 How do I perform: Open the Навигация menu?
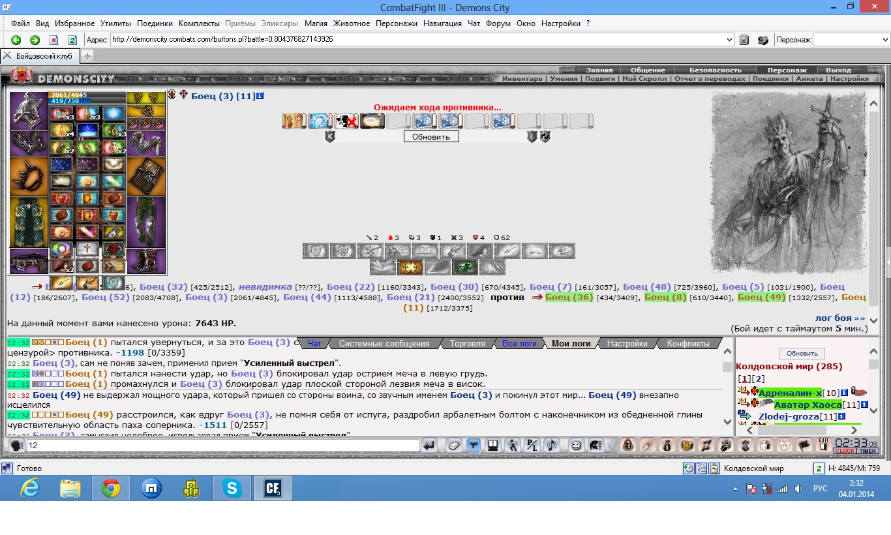pyautogui.click(x=443, y=23)
